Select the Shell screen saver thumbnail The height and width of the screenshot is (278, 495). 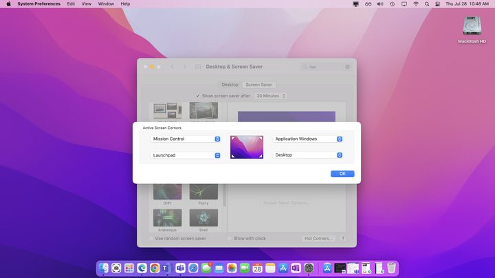click(203, 218)
